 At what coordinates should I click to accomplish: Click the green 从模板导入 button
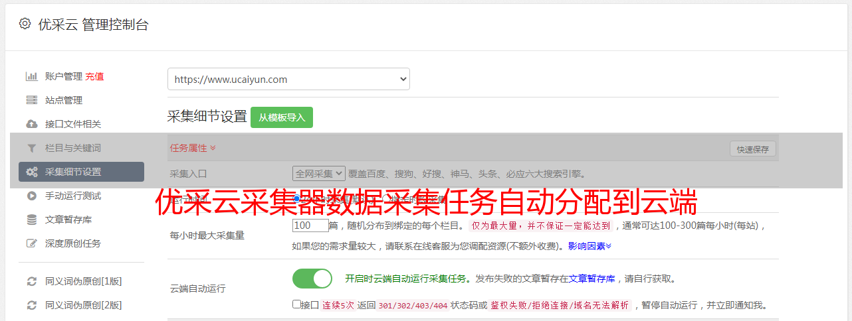click(x=282, y=117)
